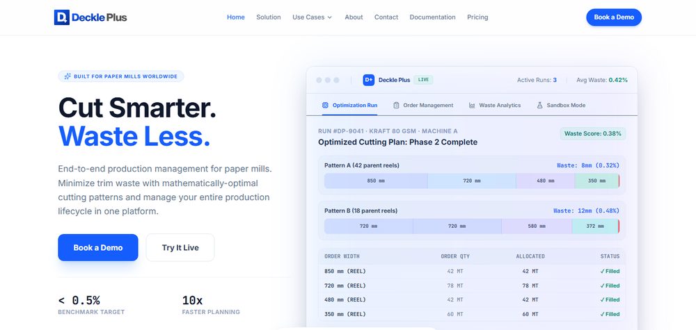This screenshot has height=330, width=696.
Task: Click the ORDER QTY column header
Action: pyautogui.click(x=455, y=256)
